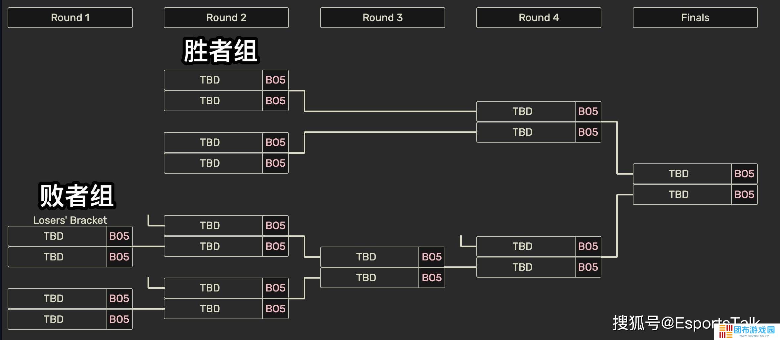Click the 胜者组 winners bracket heading

(x=220, y=51)
